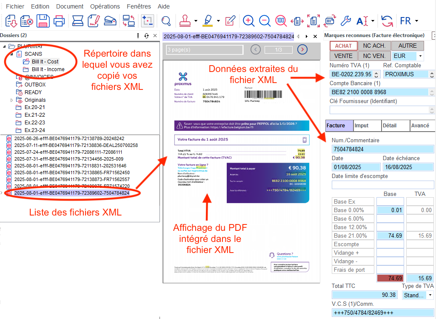Open the Type de TVA dropdown
The width and height of the screenshot is (436, 319).
point(430,295)
